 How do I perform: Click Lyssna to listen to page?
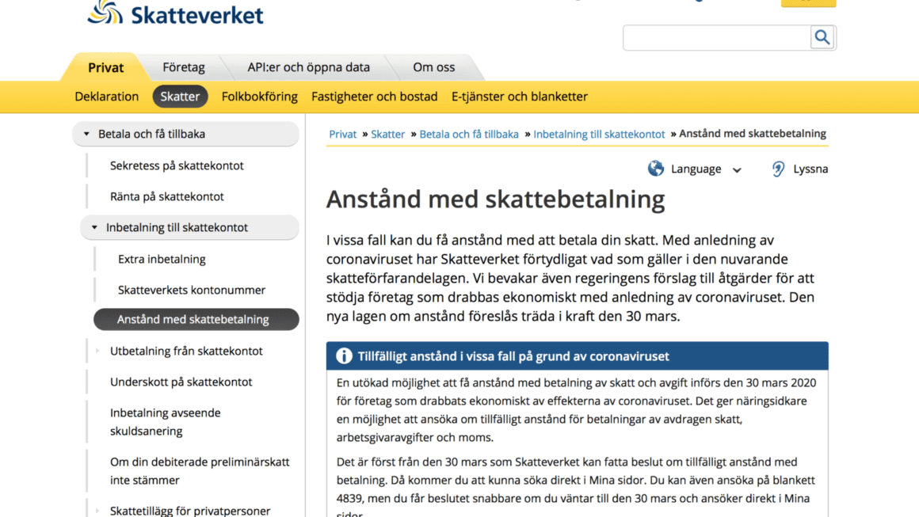tap(810, 169)
